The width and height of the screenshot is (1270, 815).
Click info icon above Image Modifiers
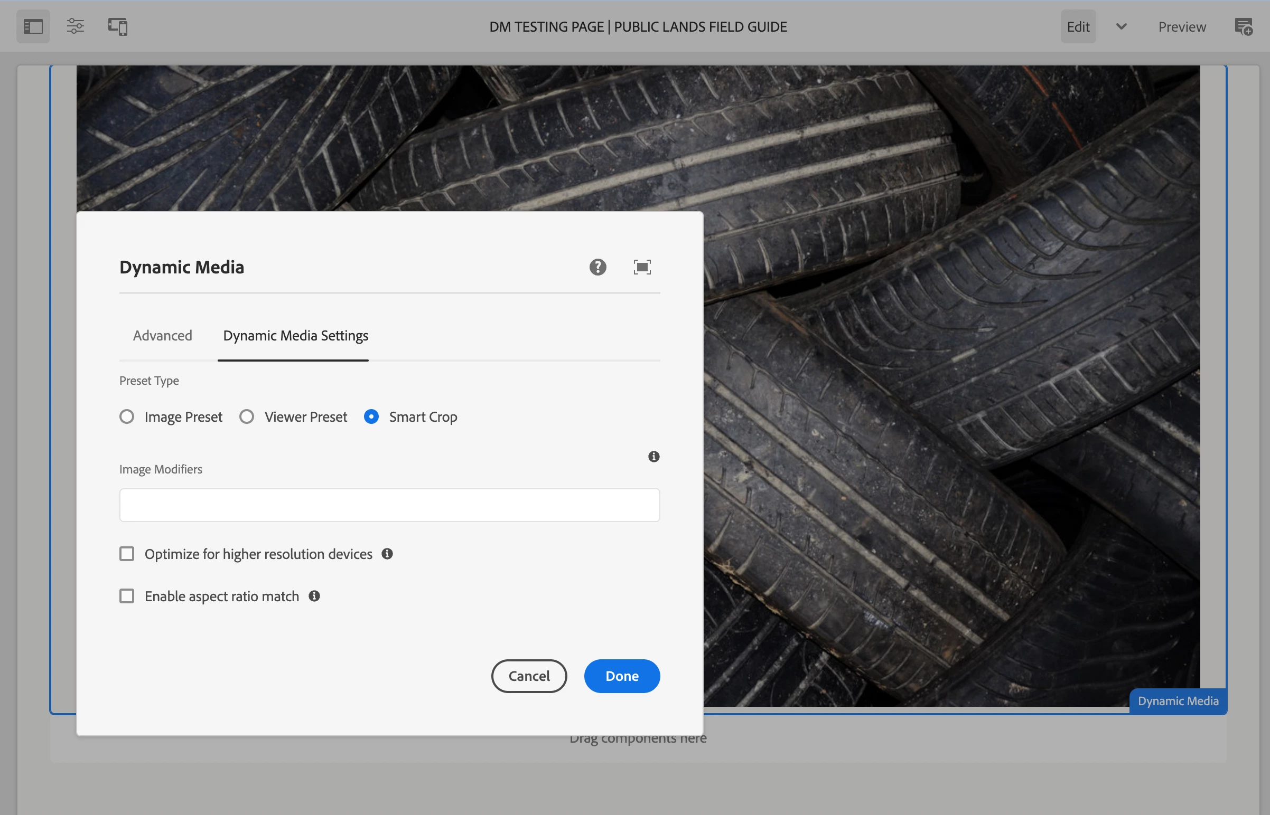(x=653, y=457)
